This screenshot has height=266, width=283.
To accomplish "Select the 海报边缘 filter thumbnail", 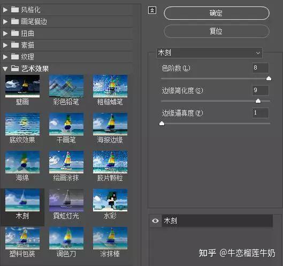I will 110,124.
